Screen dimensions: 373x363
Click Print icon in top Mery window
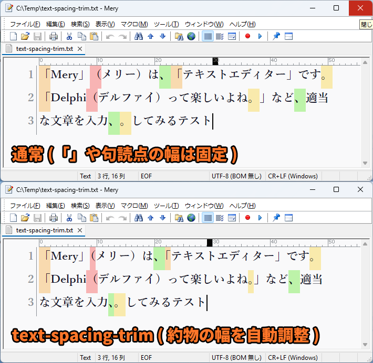pos(53,36)
